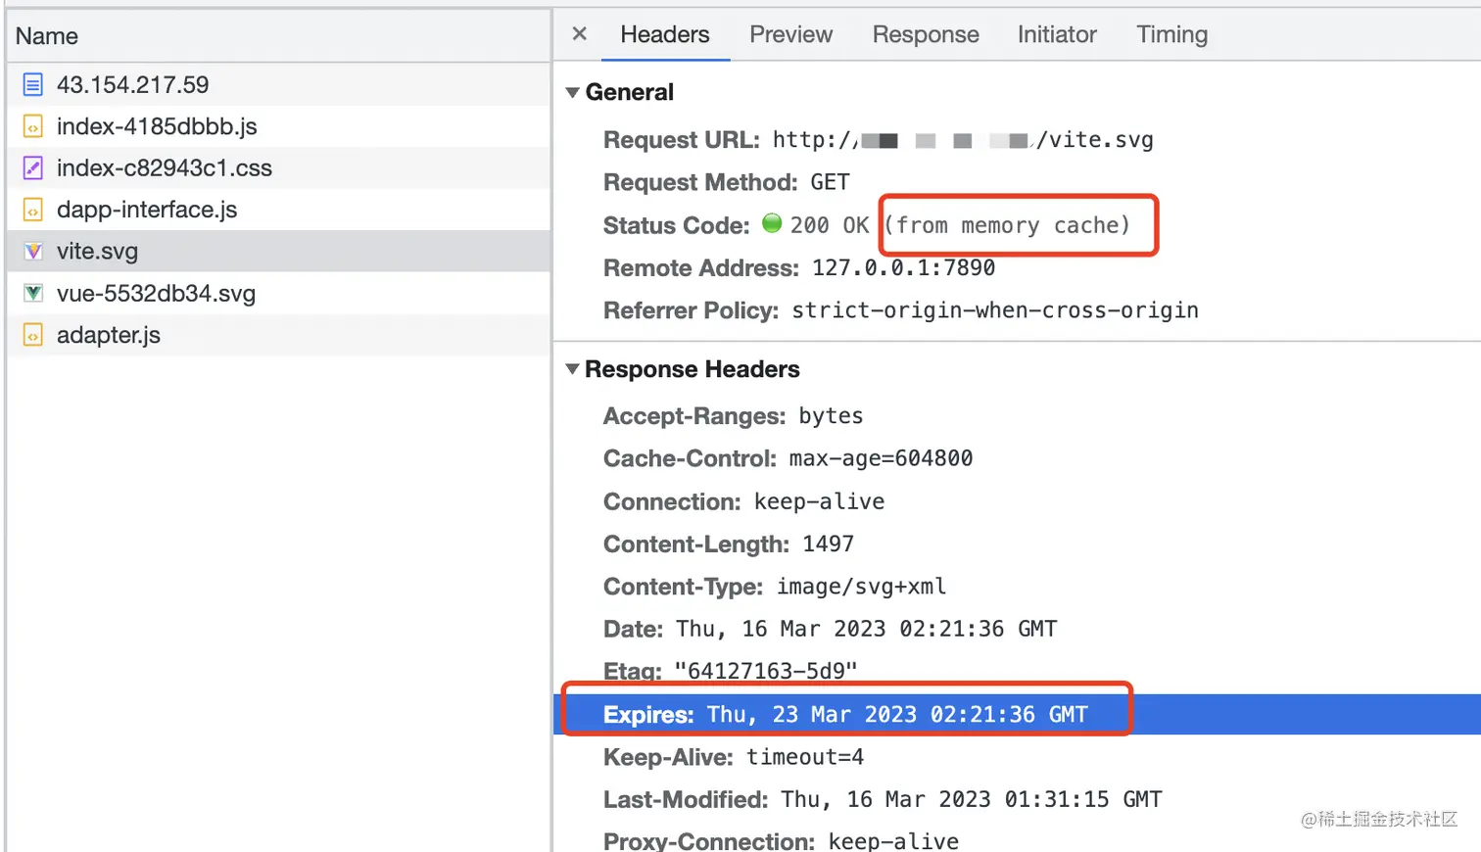Image resolution: width=1481 pixels, height=852 pixels.
Task: Switch to the Initiator tab
Action: [x=1057, y=34]
